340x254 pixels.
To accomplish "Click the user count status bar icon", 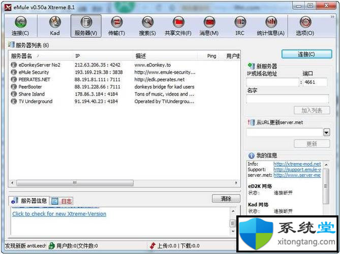I will [52, 246].
